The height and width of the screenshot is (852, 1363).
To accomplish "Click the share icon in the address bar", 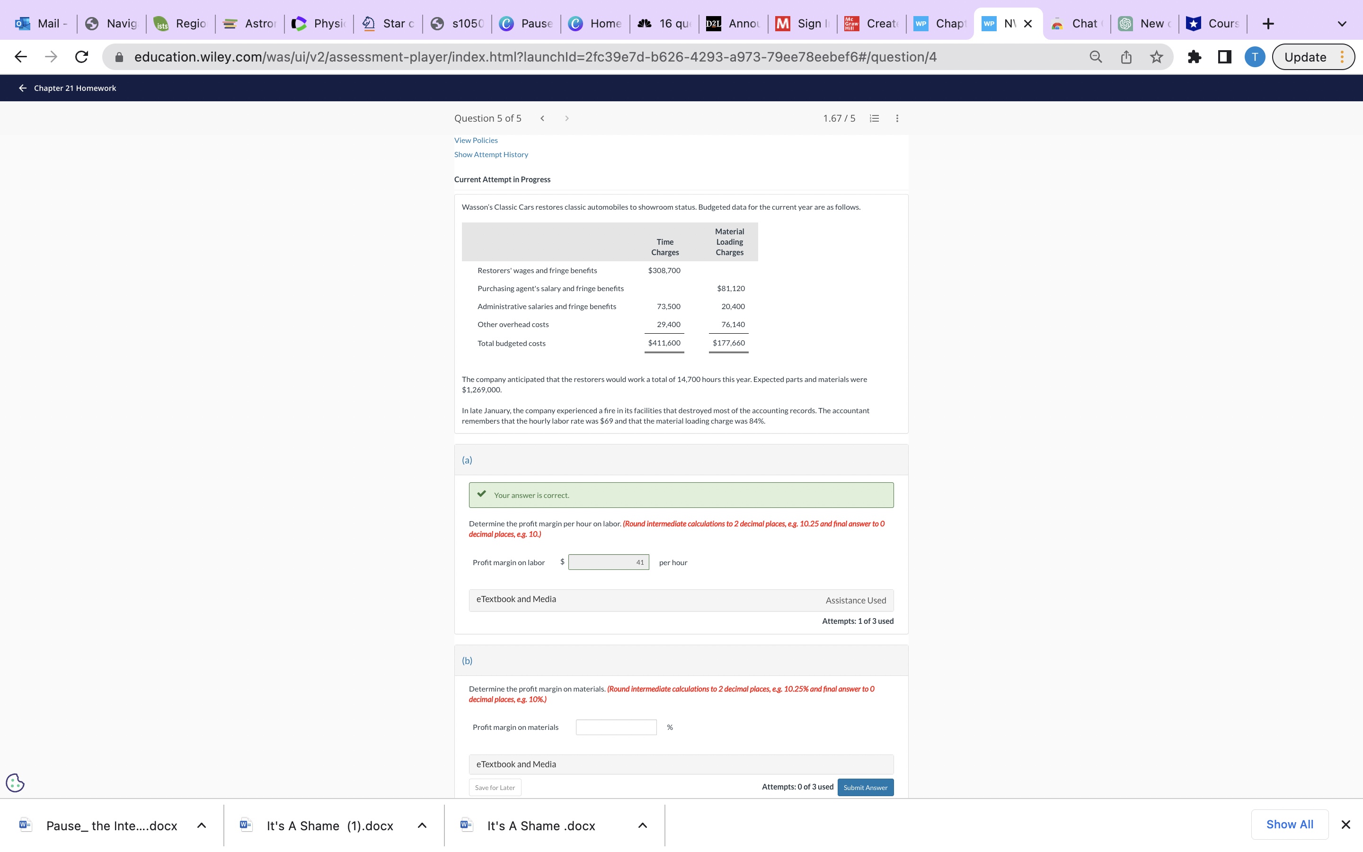I will point(1125,56).
